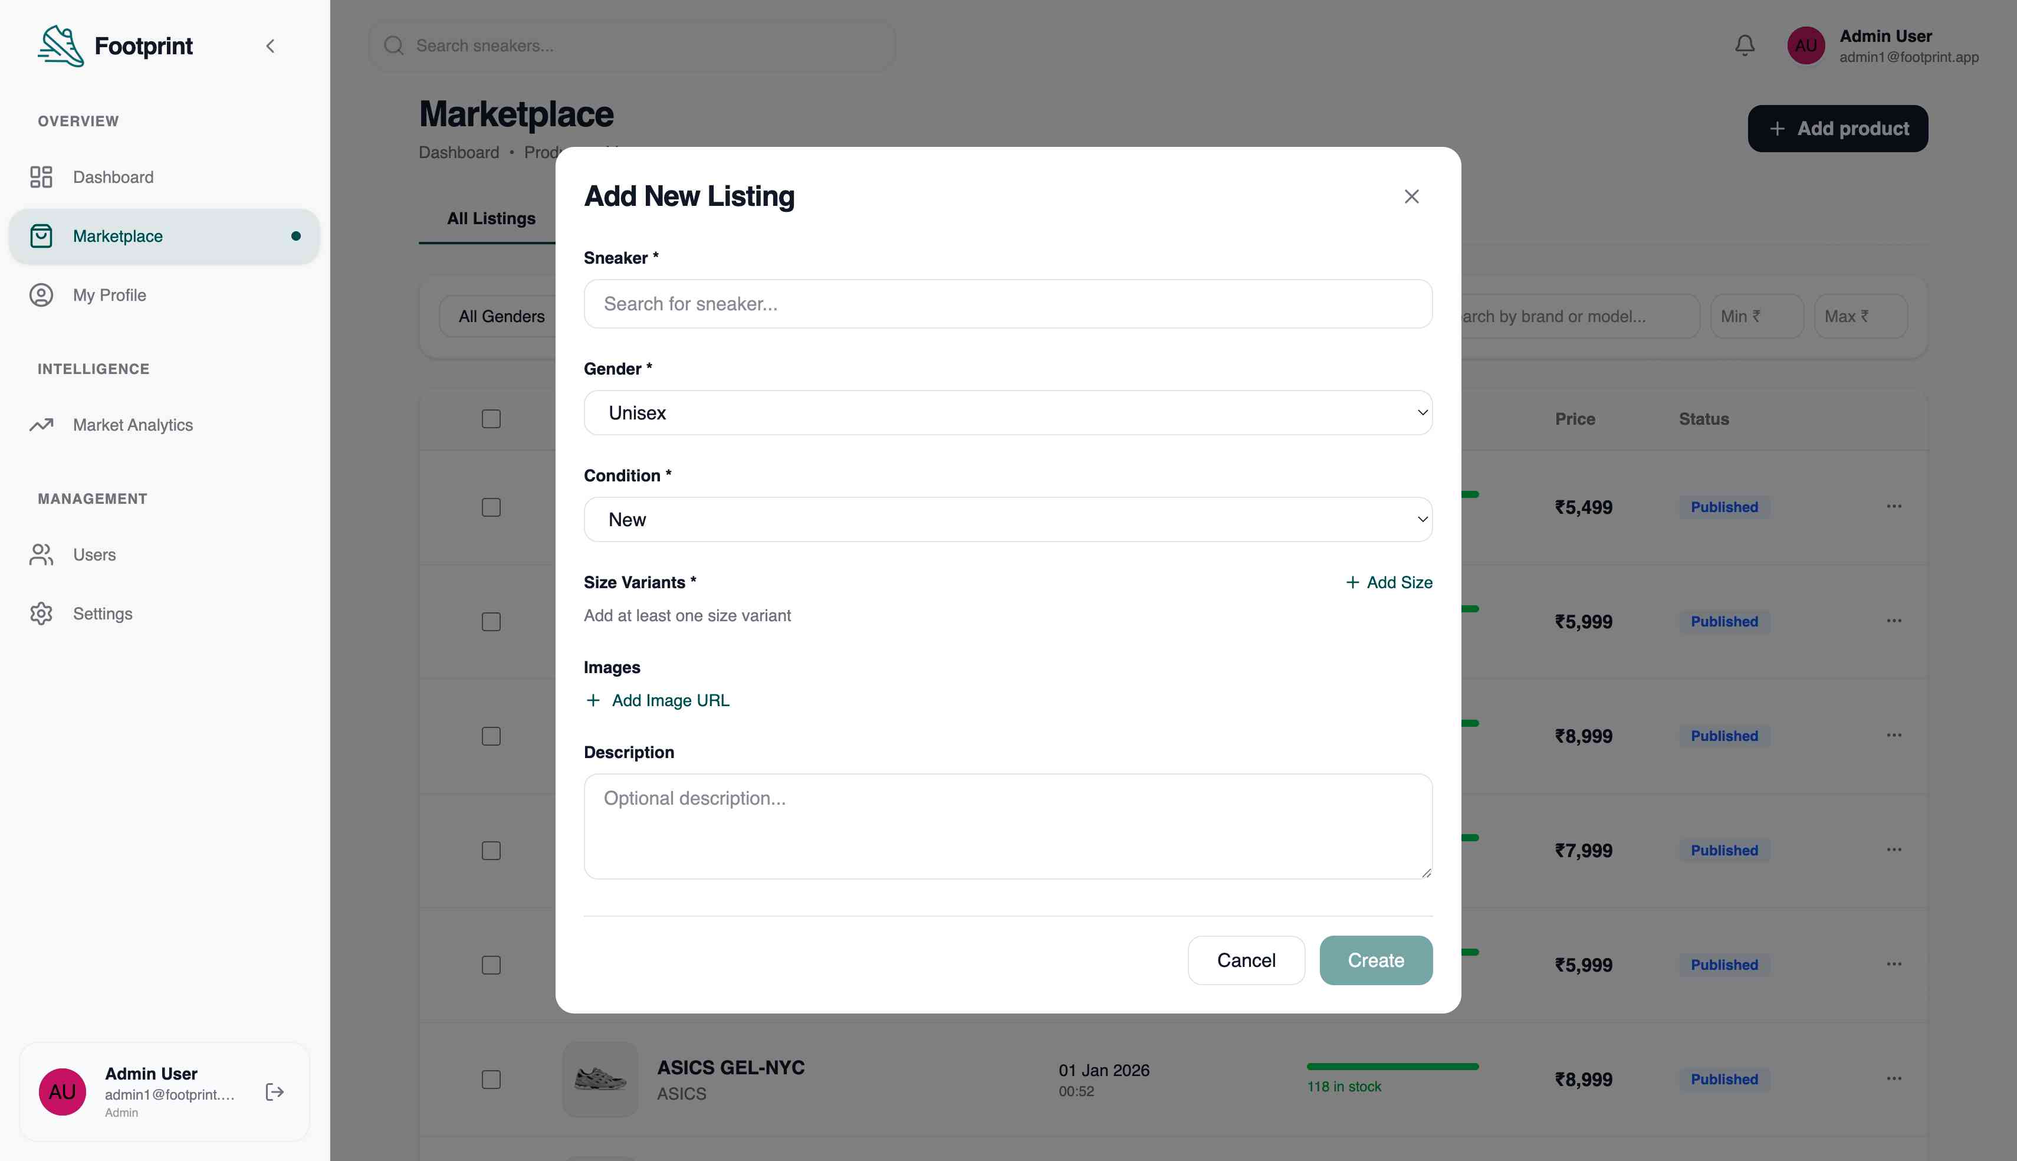
Task: Open the Users management page
Action: (94, 555)
